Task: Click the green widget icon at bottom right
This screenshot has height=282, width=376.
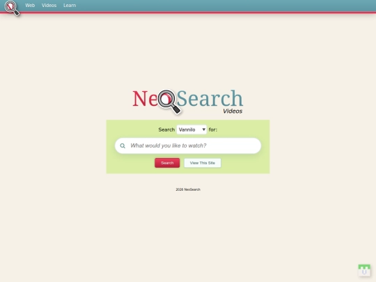Action: click(x=364, y=270)
